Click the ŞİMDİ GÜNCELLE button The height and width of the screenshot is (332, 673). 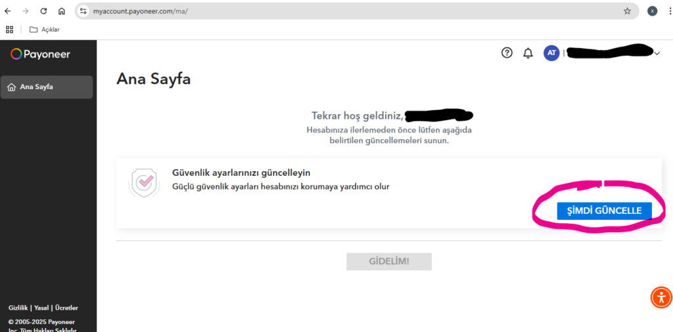(605, 211)
